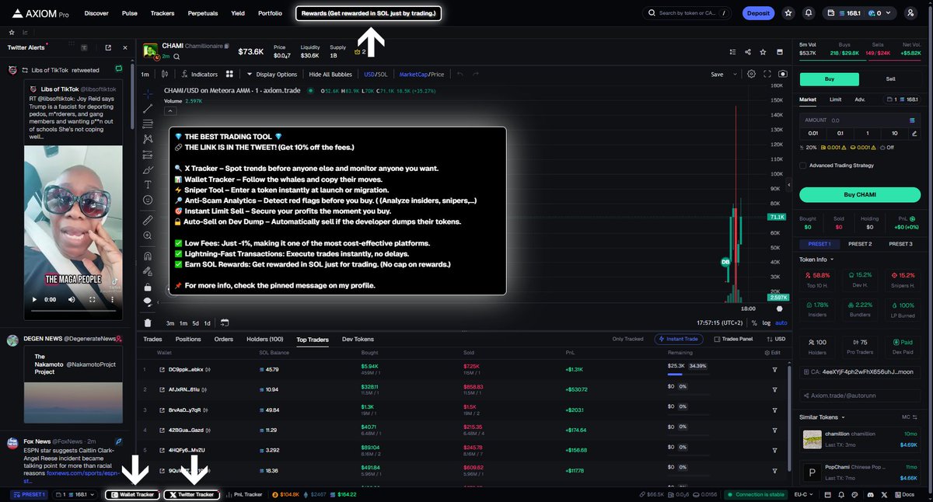
Task: Switch to the Holders (100) tab
Action: (265, 340)
